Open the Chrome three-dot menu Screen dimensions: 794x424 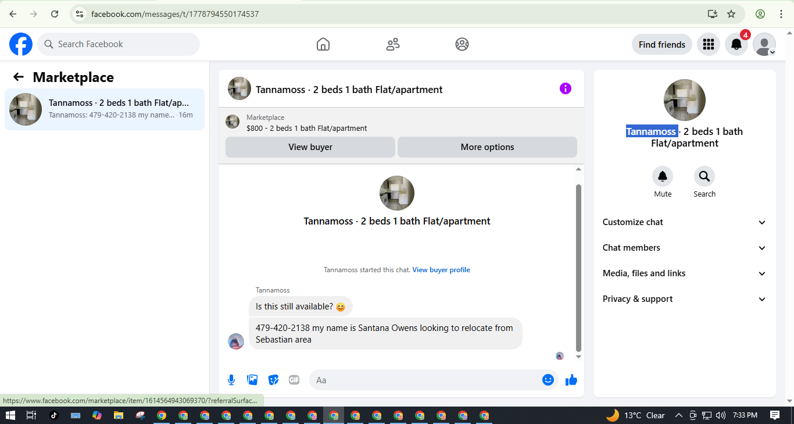tap(781, 14)
